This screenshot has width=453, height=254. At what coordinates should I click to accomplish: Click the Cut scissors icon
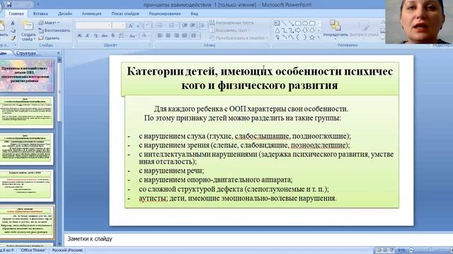tap(13, 23)
